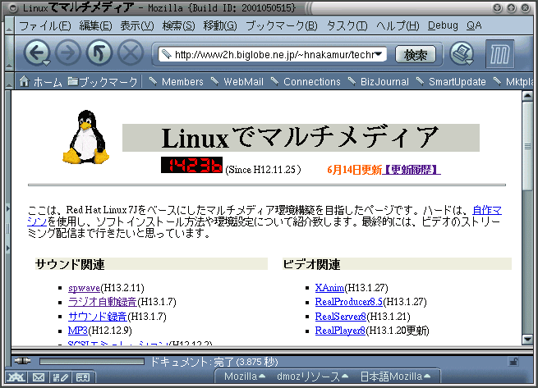The height and width of the screenshot is (388, 538).
Task: Collapse the menu bar grippy handle
Action: tap(9, 25)
